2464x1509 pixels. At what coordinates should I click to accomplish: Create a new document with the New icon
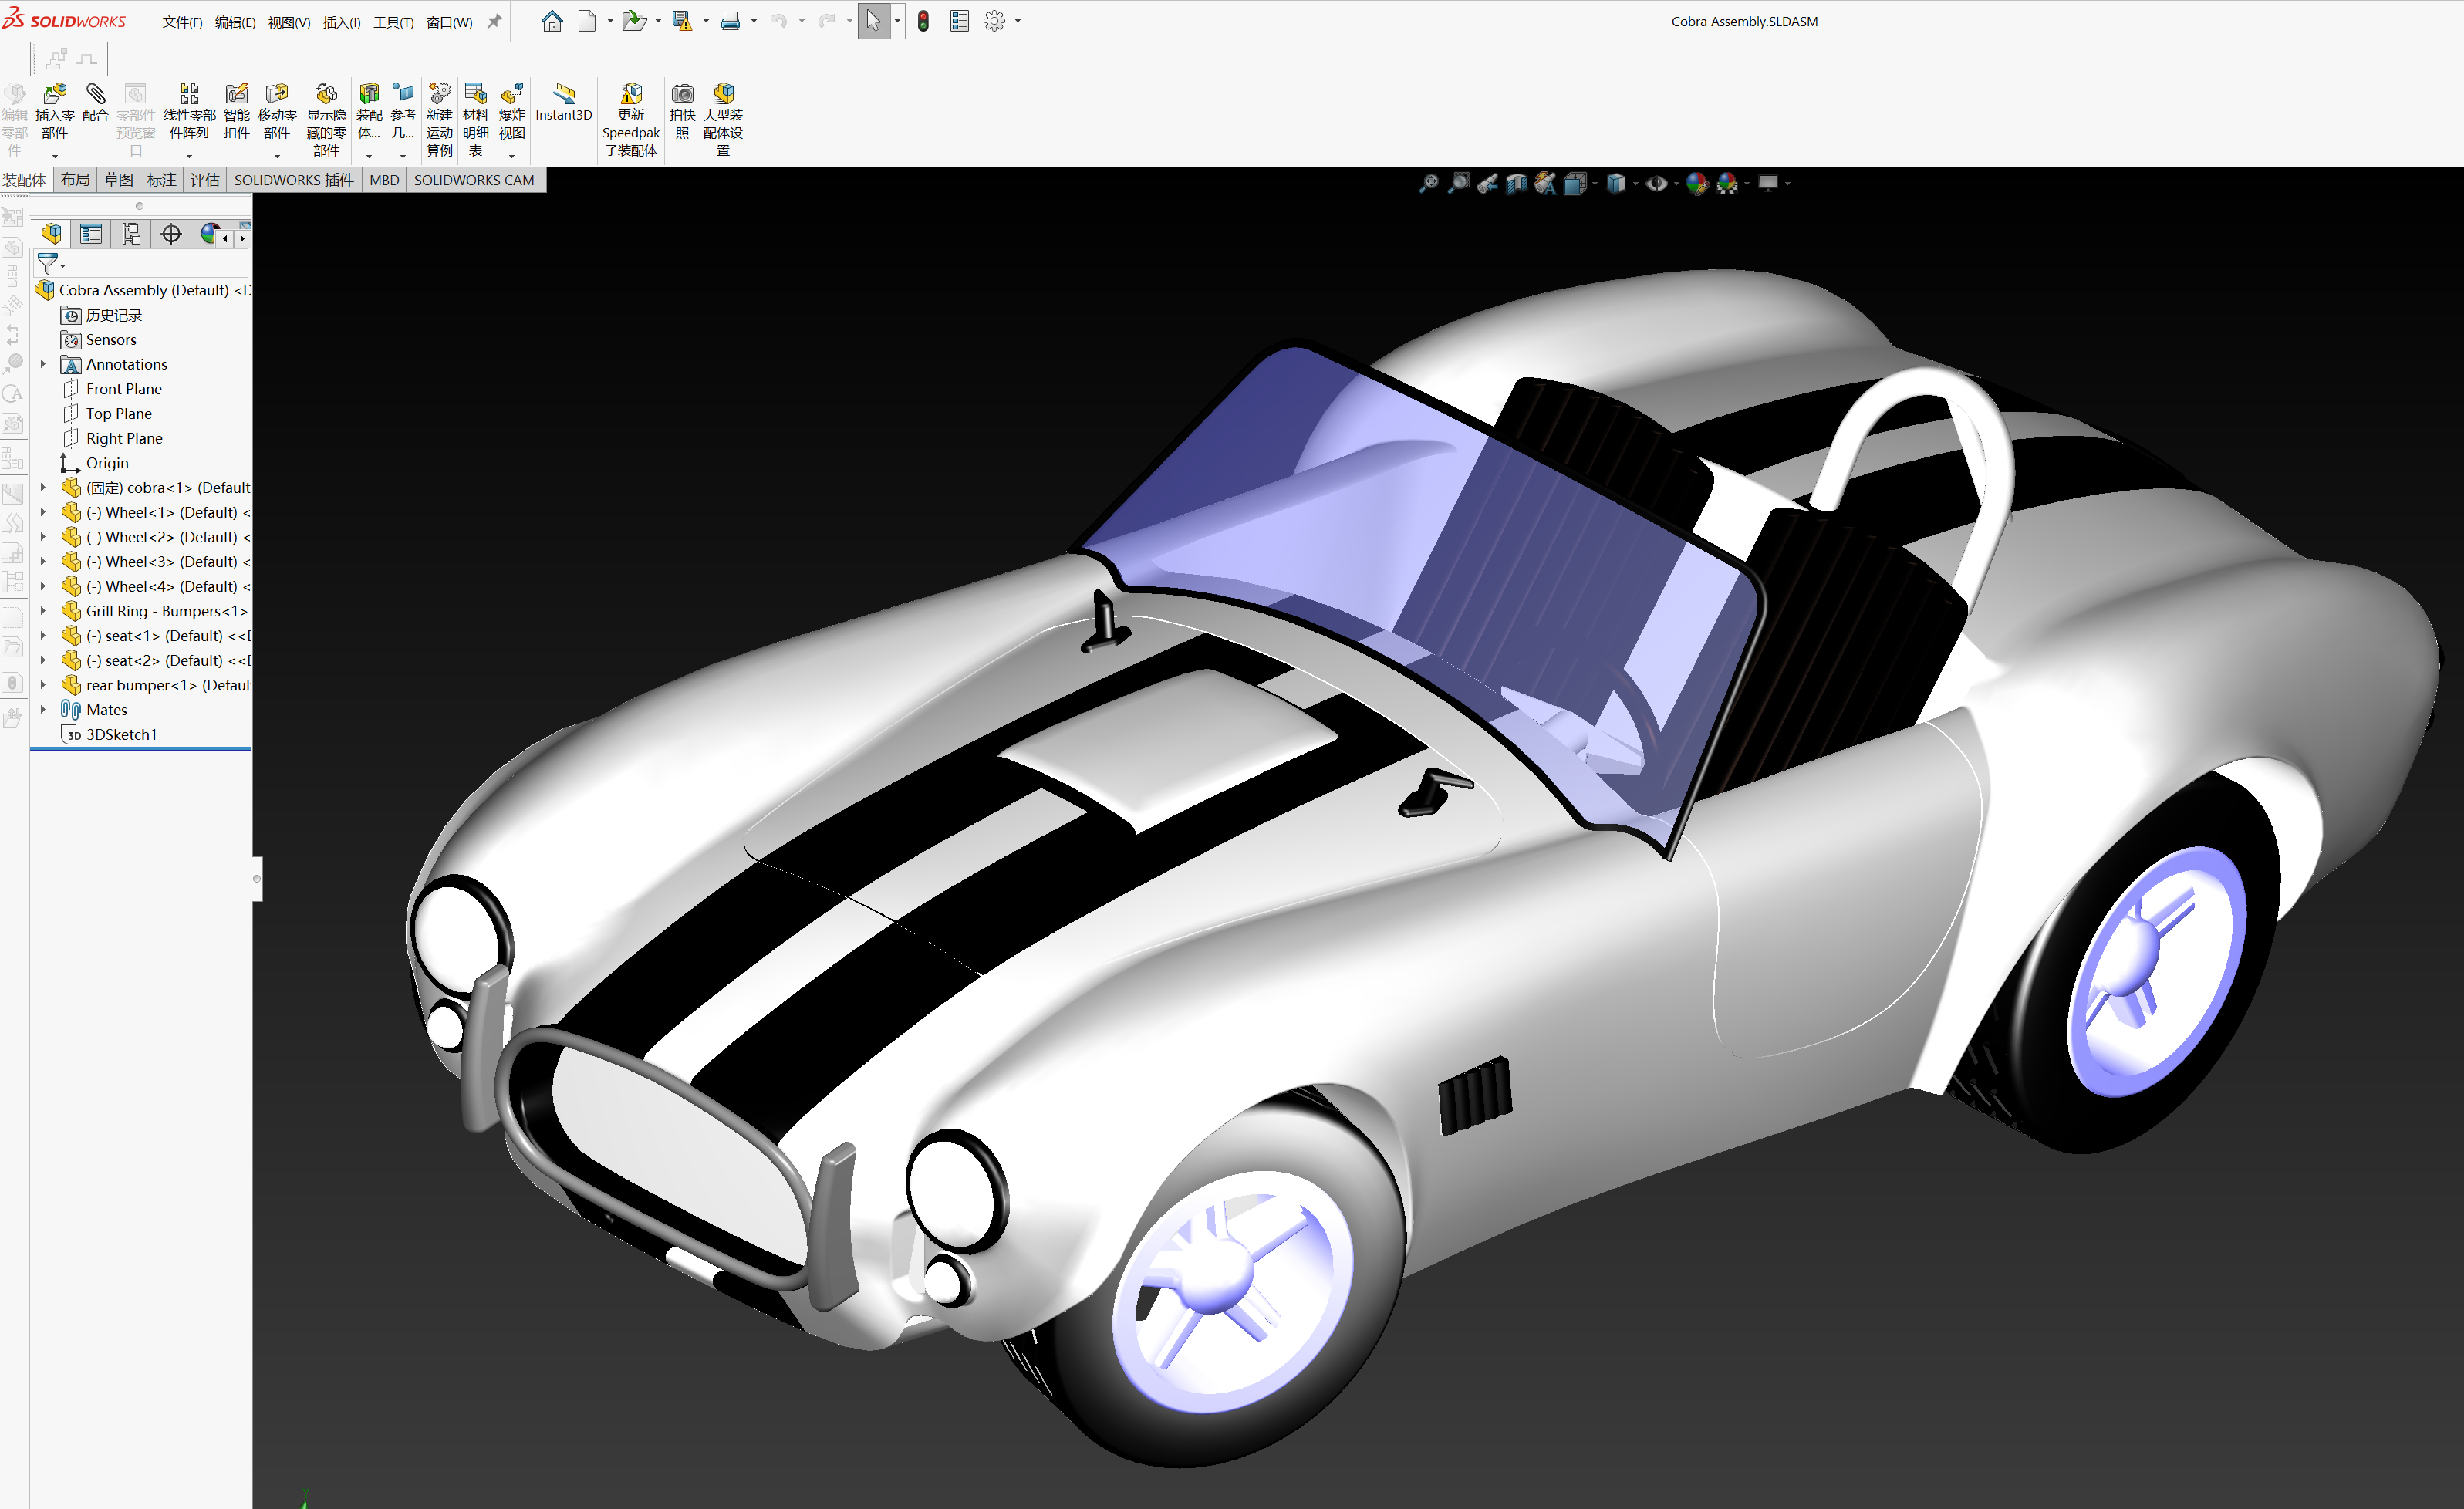[x=587, y=21]
